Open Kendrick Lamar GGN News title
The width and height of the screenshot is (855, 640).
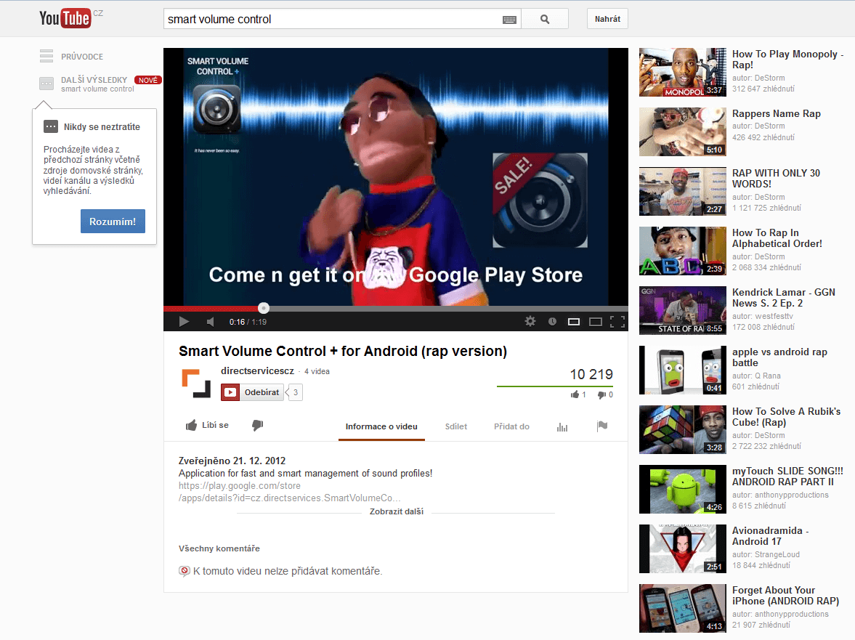pyautogui.click(x=784, y=298)
